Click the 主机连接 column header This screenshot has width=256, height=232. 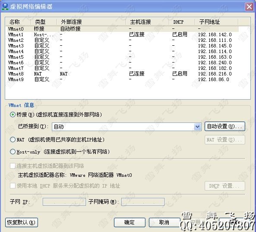(148, 22)
